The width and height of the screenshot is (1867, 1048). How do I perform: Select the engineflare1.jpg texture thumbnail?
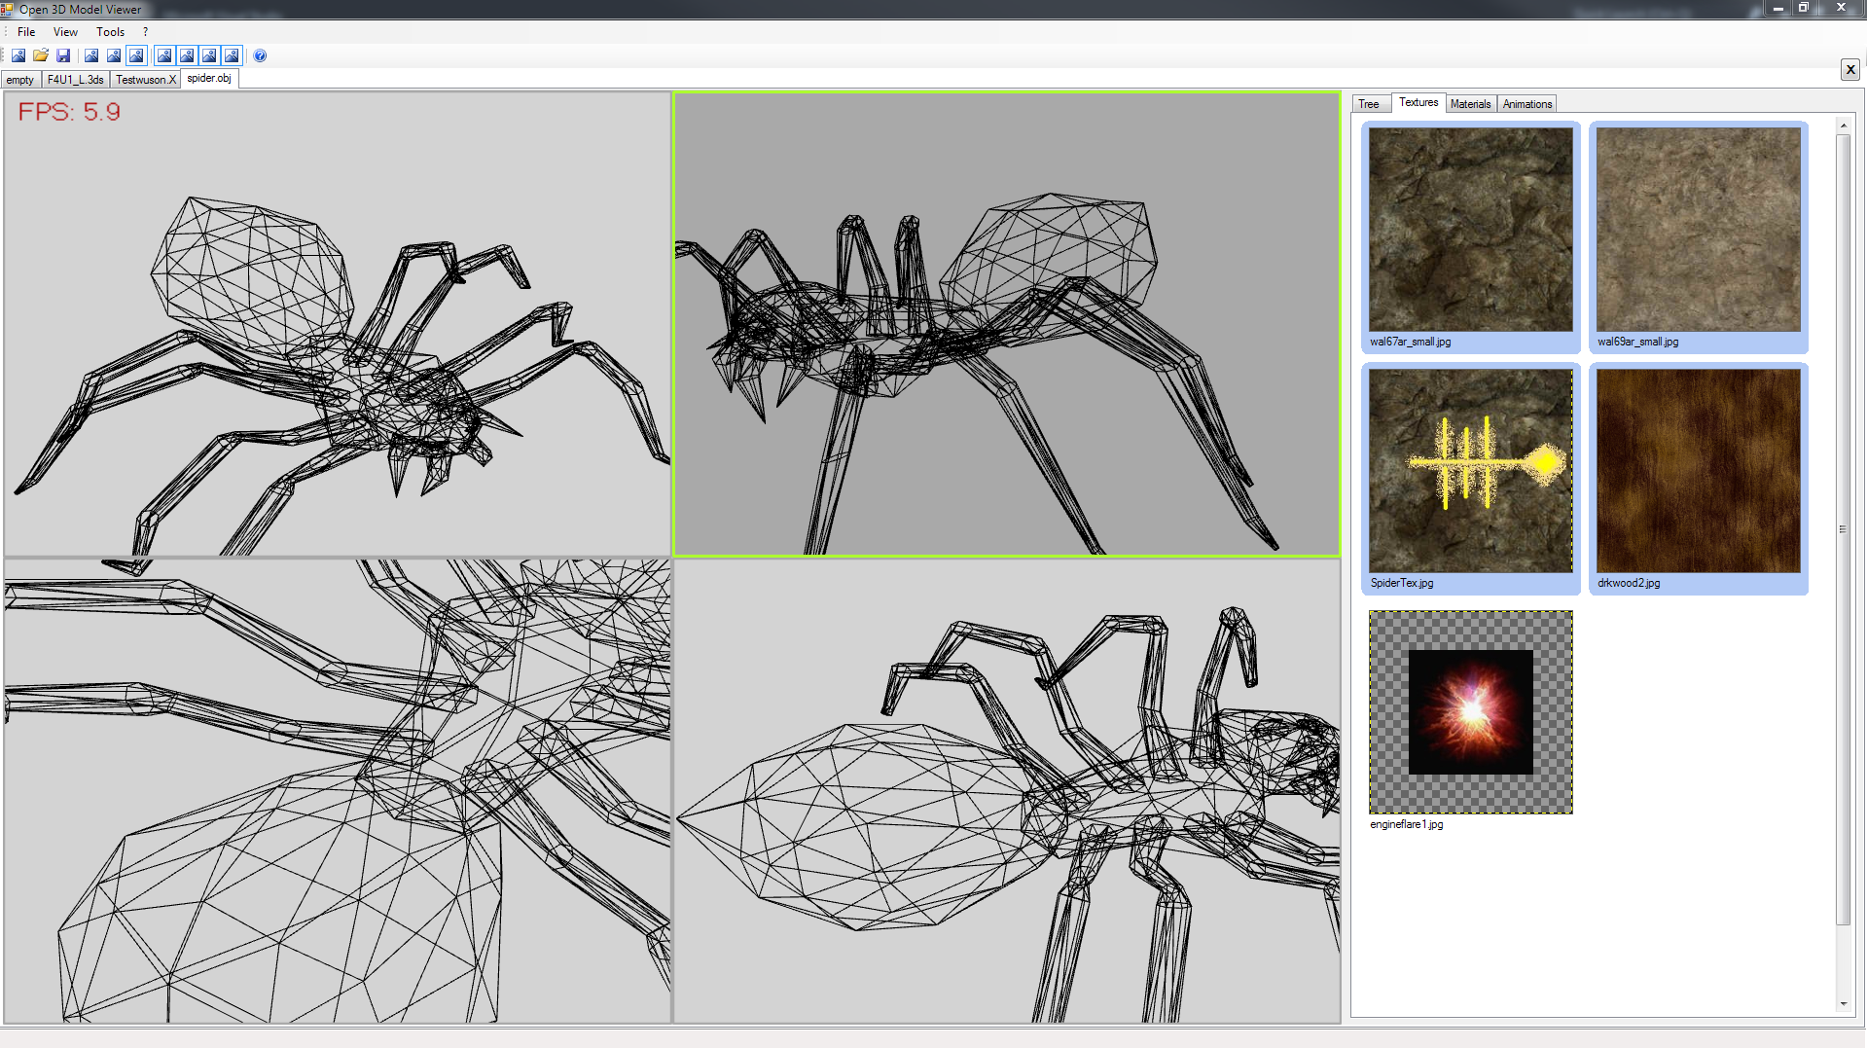[x=1470, y=713]
